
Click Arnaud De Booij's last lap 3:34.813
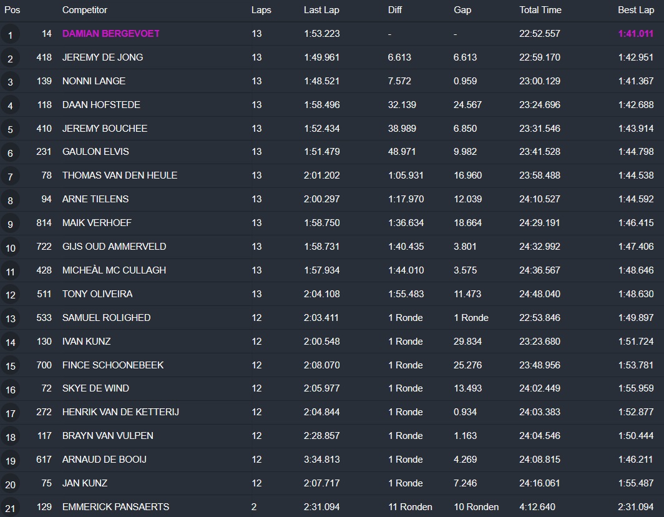tap(321, 459)
